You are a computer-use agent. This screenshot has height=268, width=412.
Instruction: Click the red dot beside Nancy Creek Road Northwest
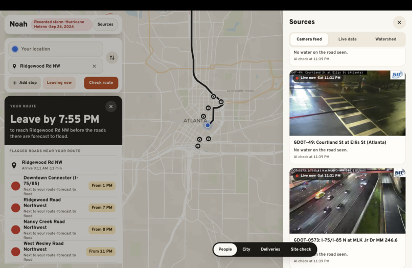pos(15,230)
